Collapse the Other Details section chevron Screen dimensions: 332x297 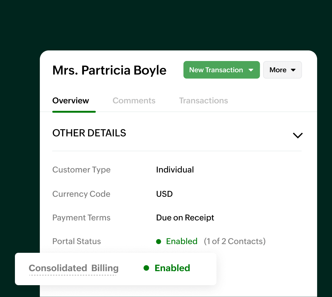297,135
